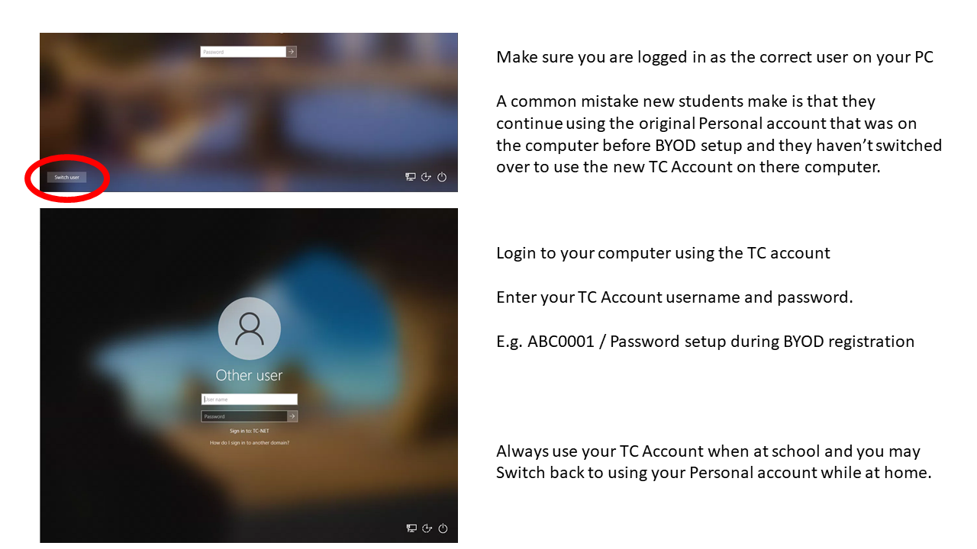Select the Other user login screenshot image
The width and height of the screenshot is (977, 549).
click(249, 375)
